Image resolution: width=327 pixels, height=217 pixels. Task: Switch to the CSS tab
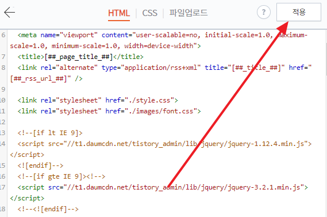[x=149, y=13]
